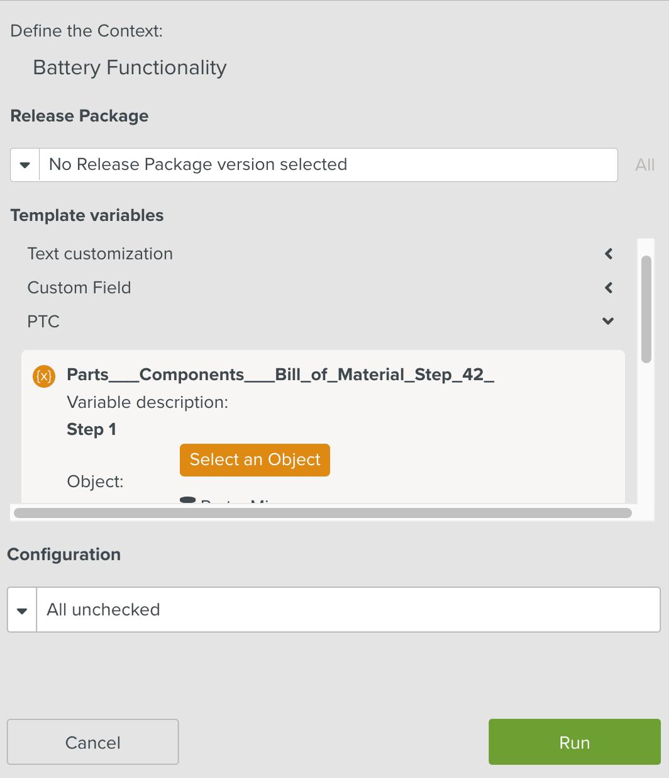Click the orange variable {x} icon
The height and width of the screenshot is (778, 669).
pos(44,376)
